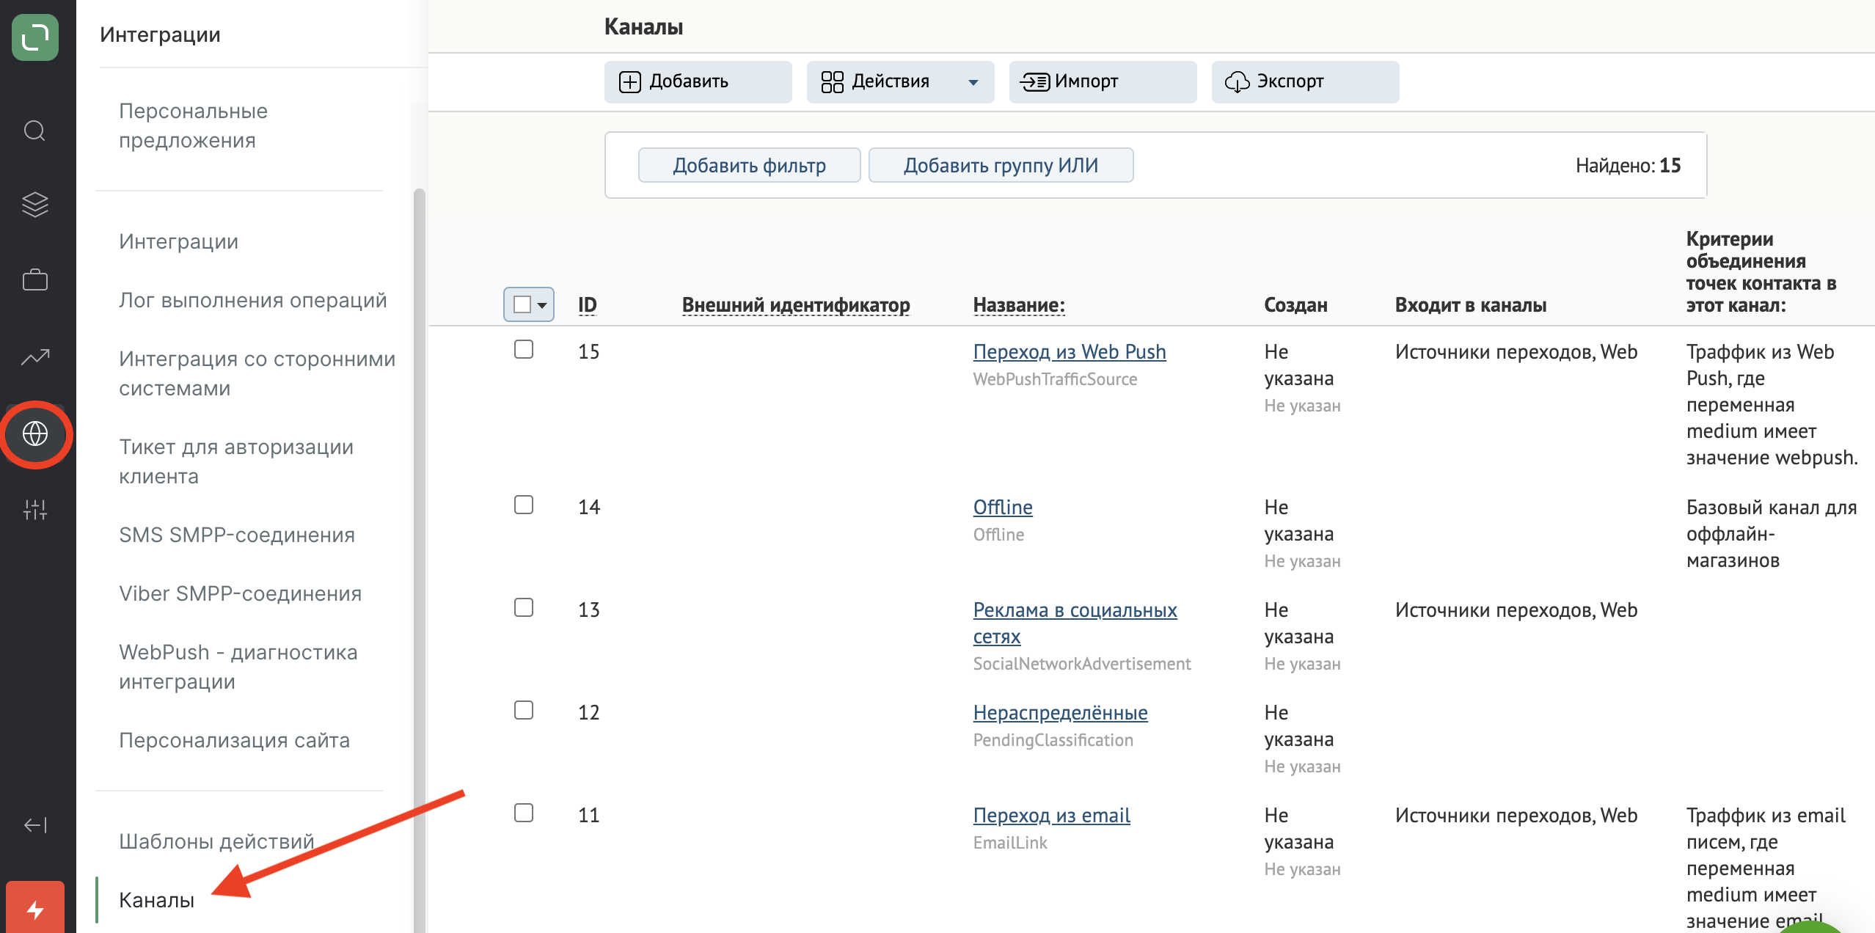The width and height of the screenshot is (1875, 933).
Task: Click the cloud export icon
Action: click(x=1237, y=81)
